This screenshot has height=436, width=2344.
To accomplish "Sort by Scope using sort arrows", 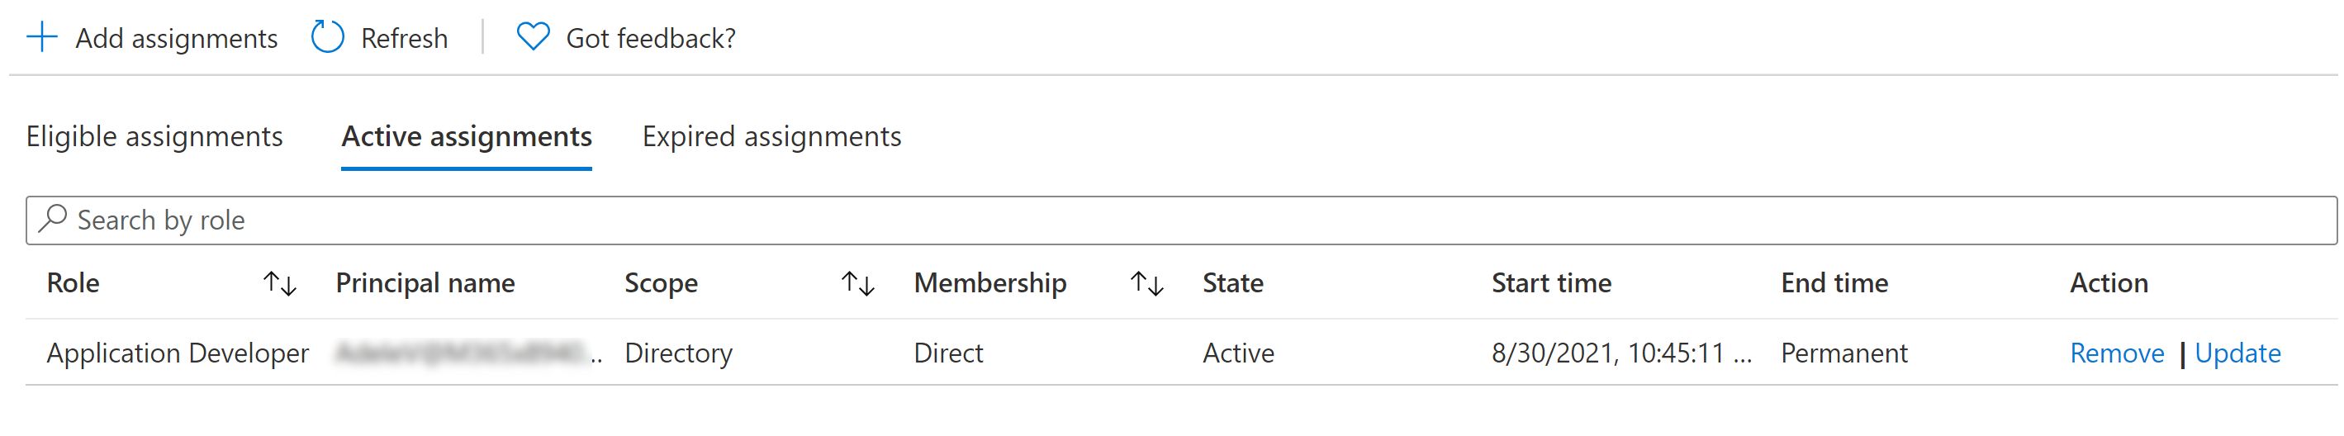I will click(857, 284).
